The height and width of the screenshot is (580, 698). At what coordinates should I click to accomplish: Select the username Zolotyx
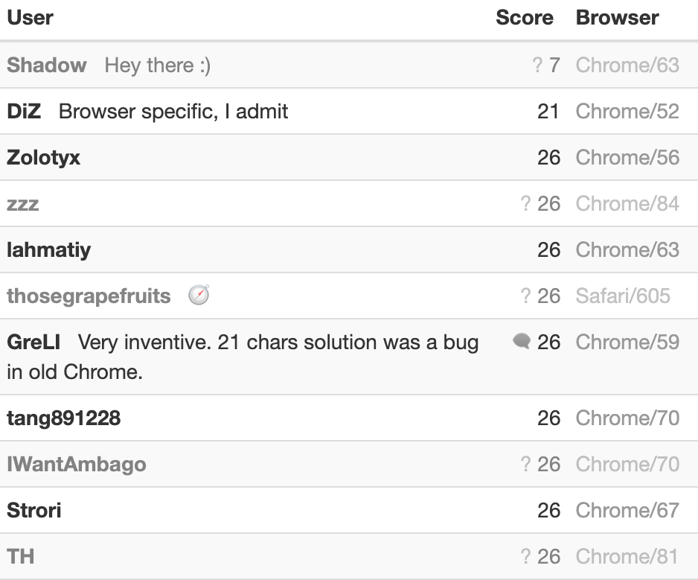point(44,158)
